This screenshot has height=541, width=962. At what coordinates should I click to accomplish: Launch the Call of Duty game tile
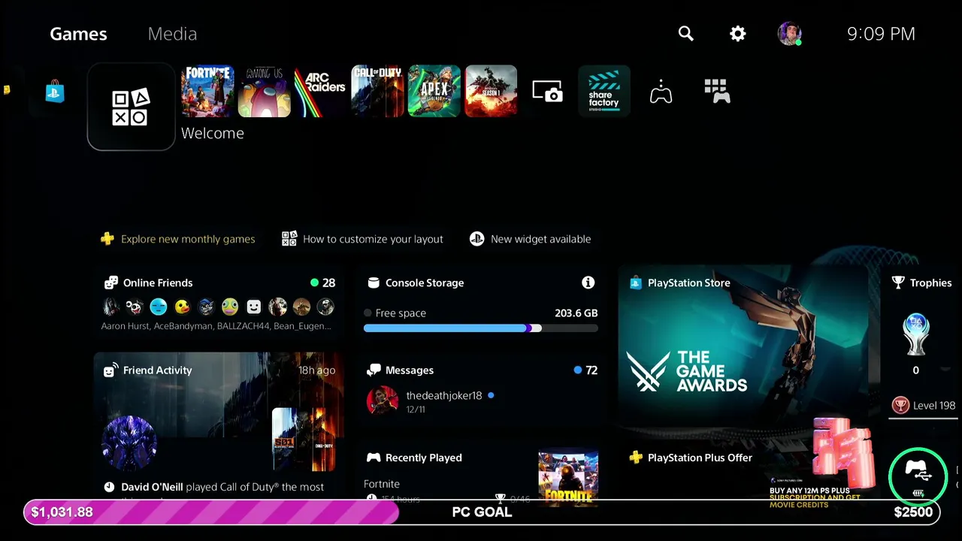click(378, 91)
